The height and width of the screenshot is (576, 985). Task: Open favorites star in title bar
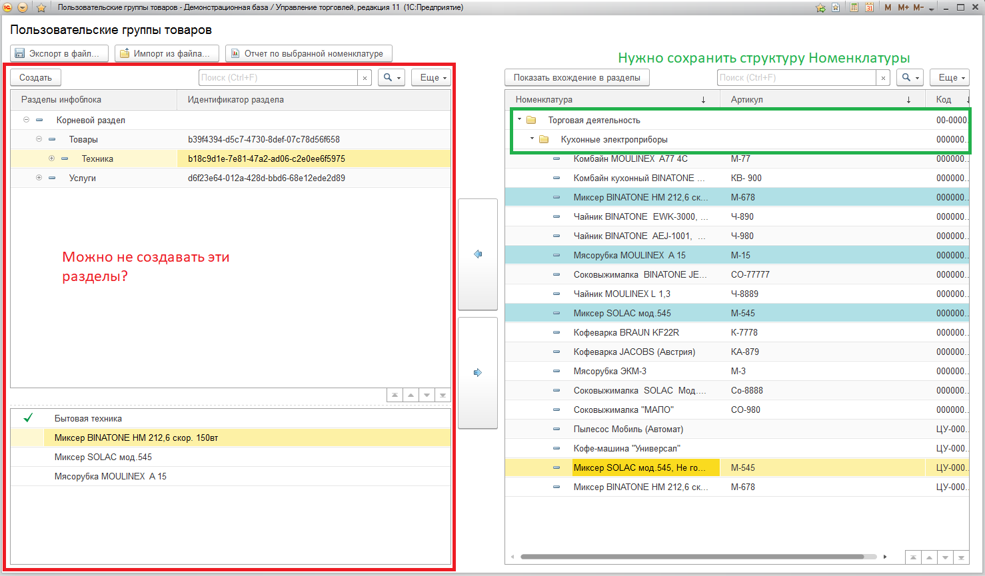tap(41, 7)
